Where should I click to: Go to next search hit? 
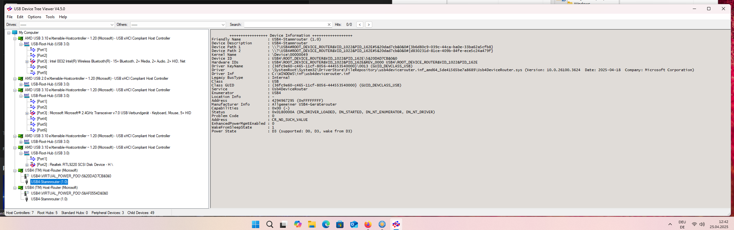(369, 25)
